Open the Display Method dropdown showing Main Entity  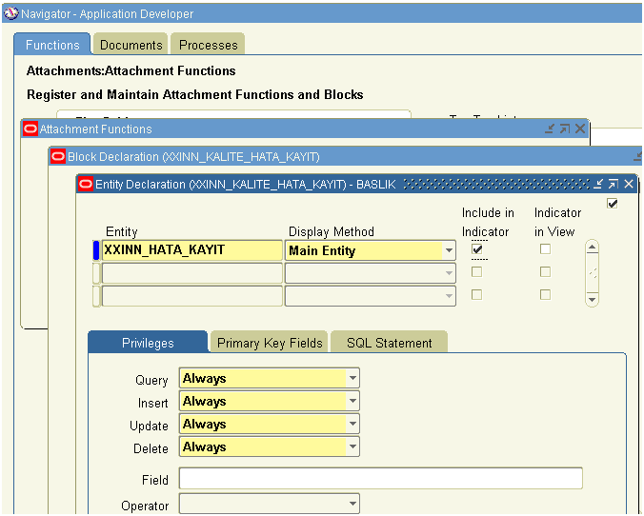coord(449,250)
